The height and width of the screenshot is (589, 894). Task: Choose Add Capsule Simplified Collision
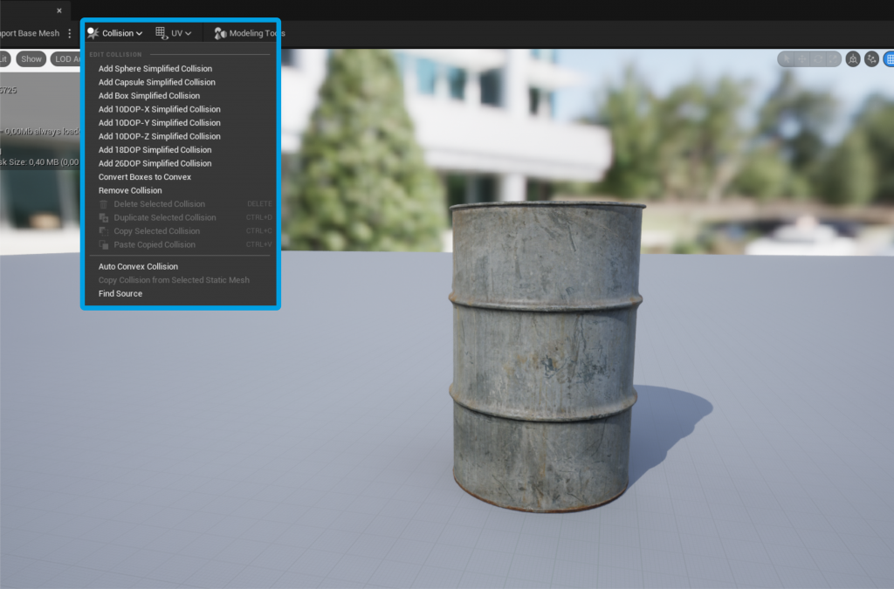(157, 82)
